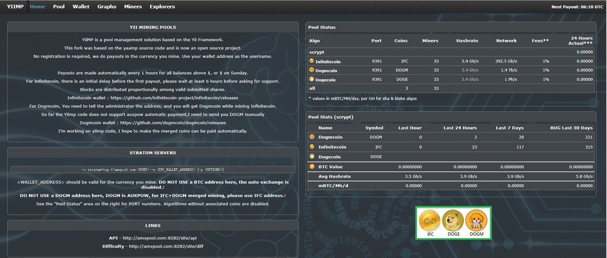Viewport: 607px width, 258px height.
Task: Open Infinitecoin link in Pool Status
Action: pyautogui.click(x=329, y=61)
